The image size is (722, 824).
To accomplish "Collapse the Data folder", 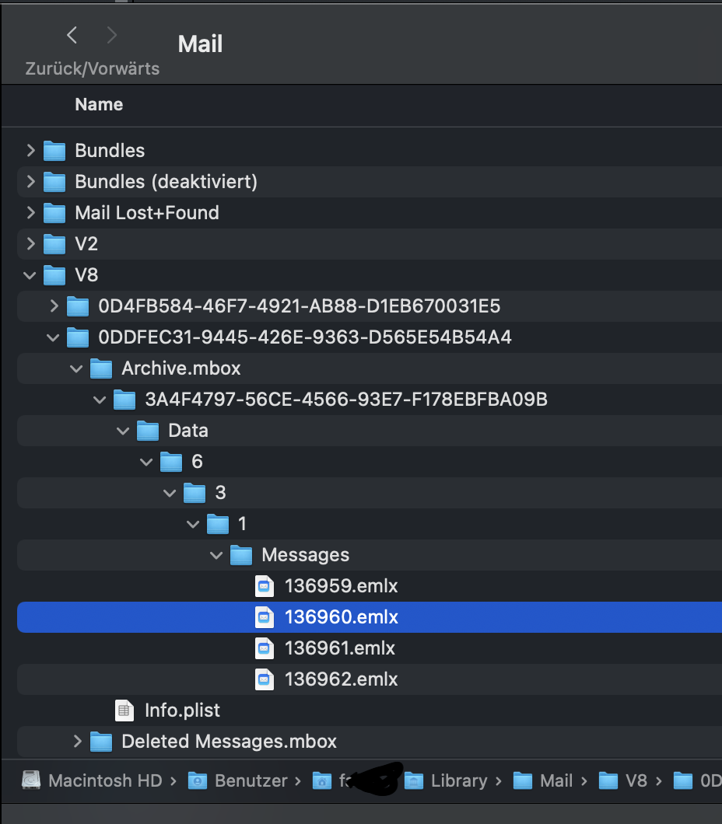I will 124,430.
